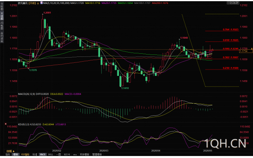The image size is (253, 158).
Task: Click the yellow MA10:1.1716 value
Action: (x=93, y=3)
